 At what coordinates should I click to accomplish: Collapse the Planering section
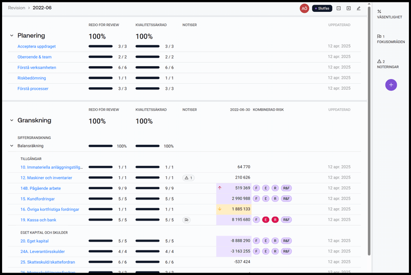pyautogui.click(x=11, y=35)
